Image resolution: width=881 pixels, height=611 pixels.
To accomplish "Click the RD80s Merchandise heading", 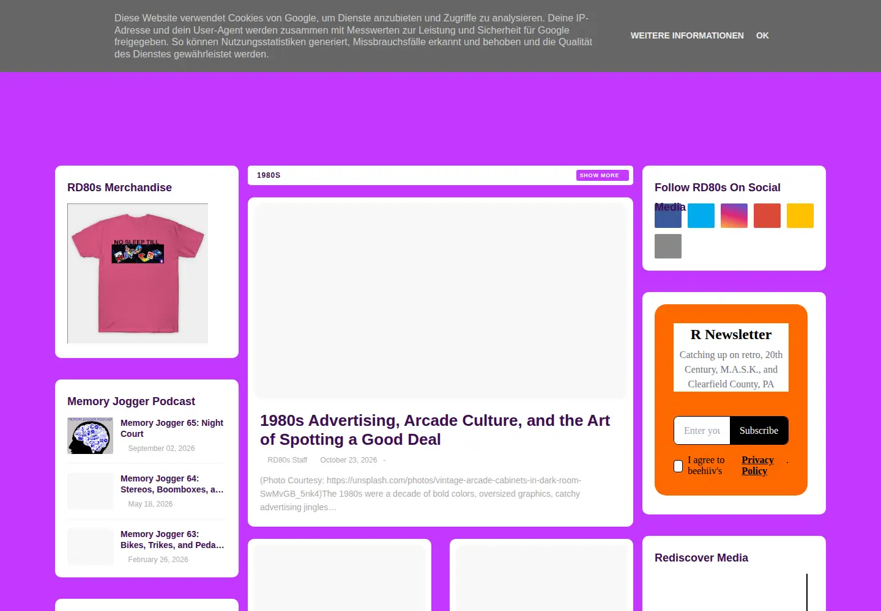I will point(119,188).
